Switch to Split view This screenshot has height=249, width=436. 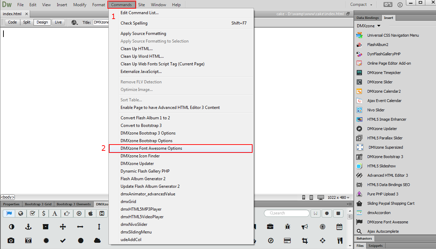click(x=27, y=22)
